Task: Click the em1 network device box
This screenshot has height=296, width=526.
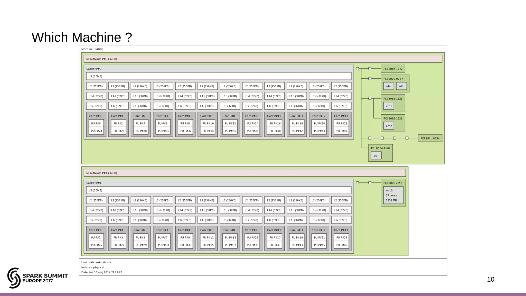Action: pos(389,106)
